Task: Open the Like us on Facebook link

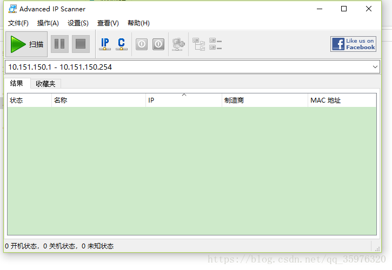Action: [353, 44]
